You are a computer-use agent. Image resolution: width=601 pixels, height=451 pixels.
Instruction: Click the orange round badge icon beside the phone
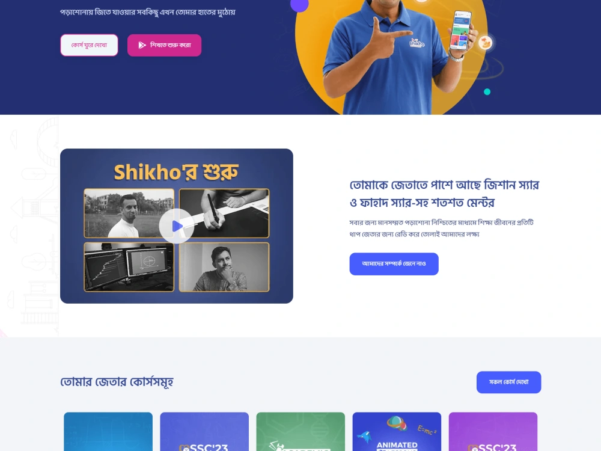485,42
